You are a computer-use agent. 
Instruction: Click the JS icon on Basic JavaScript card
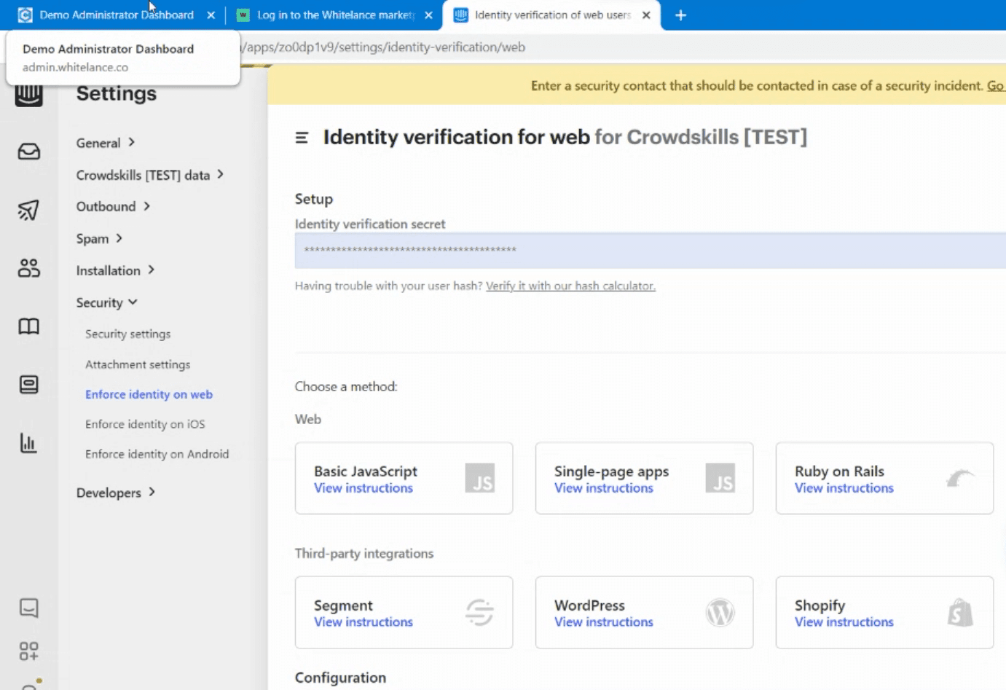(x=480, y=479)
